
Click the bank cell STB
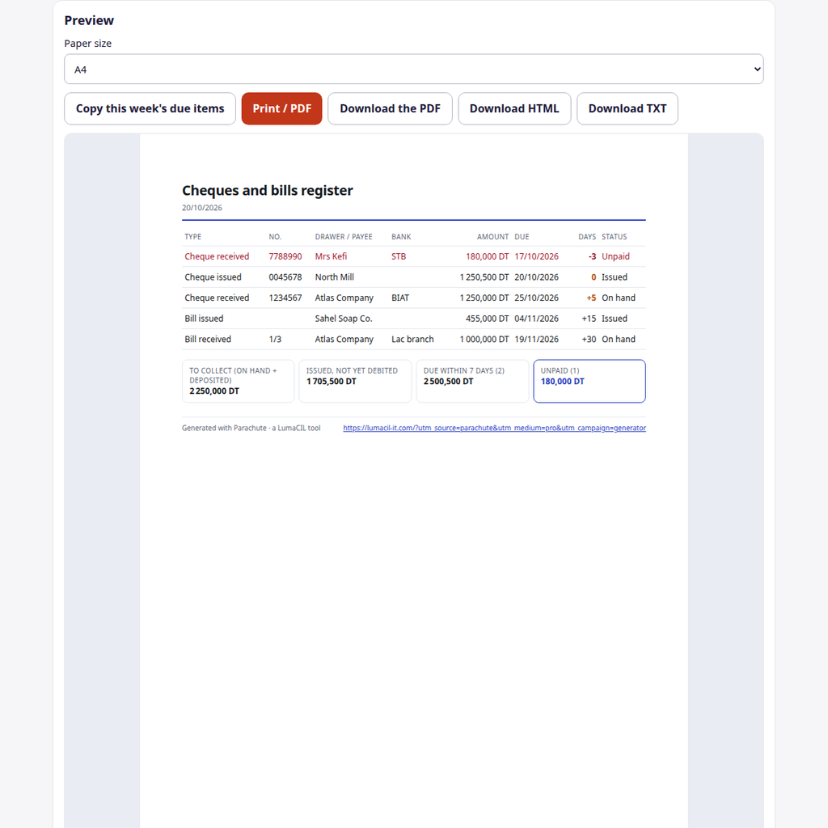(399, 256)
